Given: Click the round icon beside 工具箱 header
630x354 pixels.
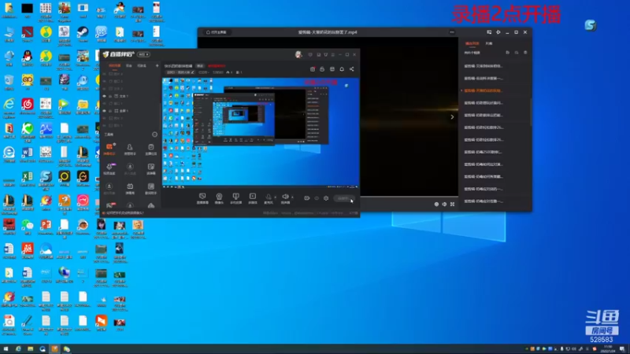Looking at the screenshot, I should click(154, 135).
